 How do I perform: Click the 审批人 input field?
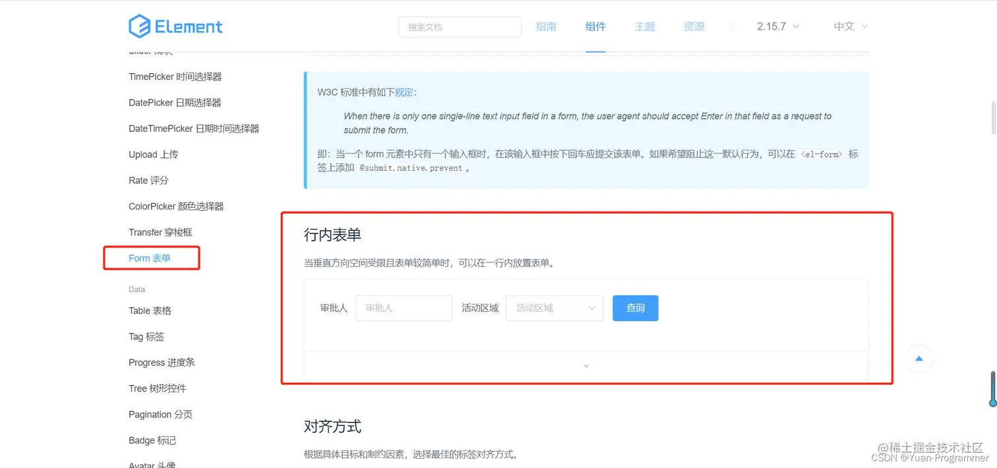point(404,308)
